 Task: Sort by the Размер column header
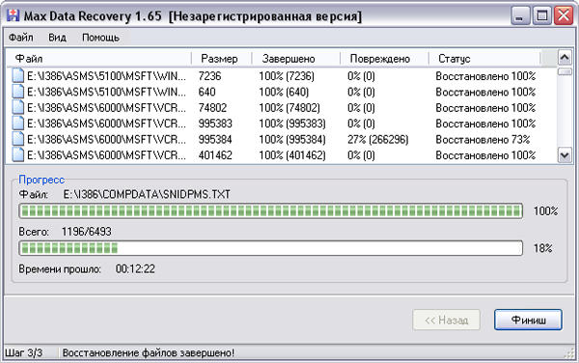click(222, 58)
